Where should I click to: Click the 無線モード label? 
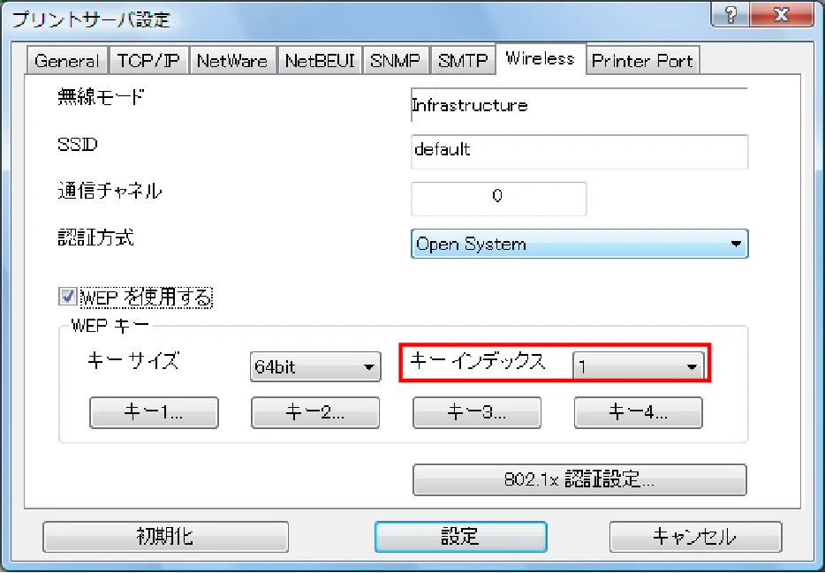click(101, 97)
